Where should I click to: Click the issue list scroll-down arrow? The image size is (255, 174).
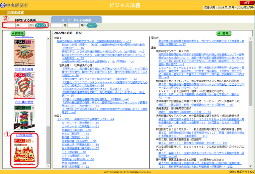tap(48, 166)
